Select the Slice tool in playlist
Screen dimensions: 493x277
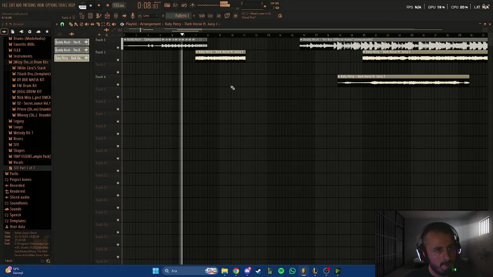pos(97,24)
